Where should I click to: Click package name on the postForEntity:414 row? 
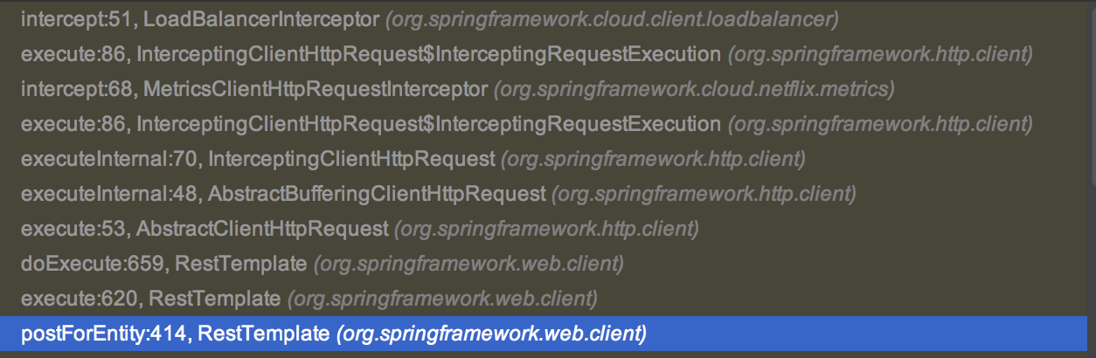491,334
